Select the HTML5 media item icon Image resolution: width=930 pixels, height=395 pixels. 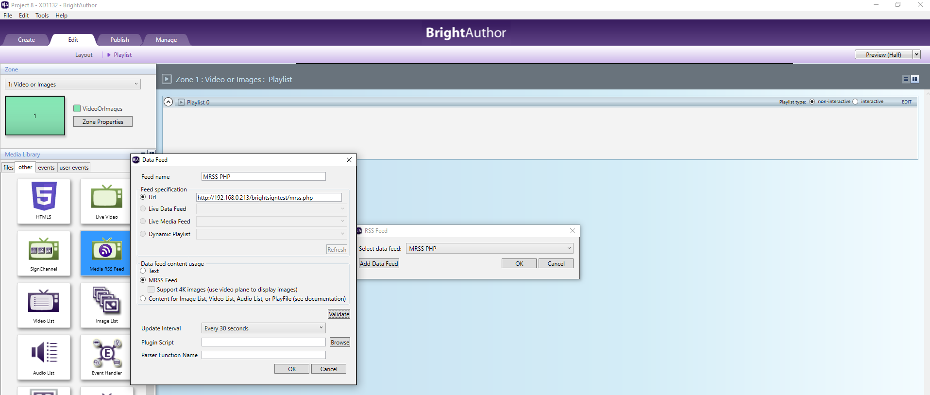tap(44, 201)
